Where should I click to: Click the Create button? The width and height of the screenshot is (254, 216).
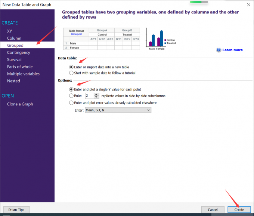tap(239, 210)
